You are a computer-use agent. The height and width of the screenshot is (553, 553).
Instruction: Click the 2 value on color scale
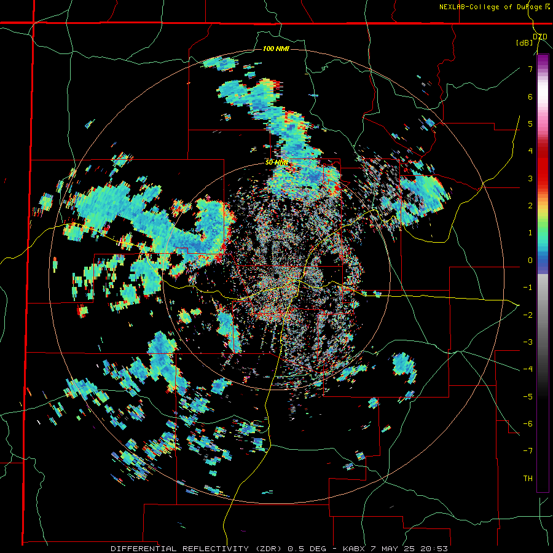tap(530, 206)
